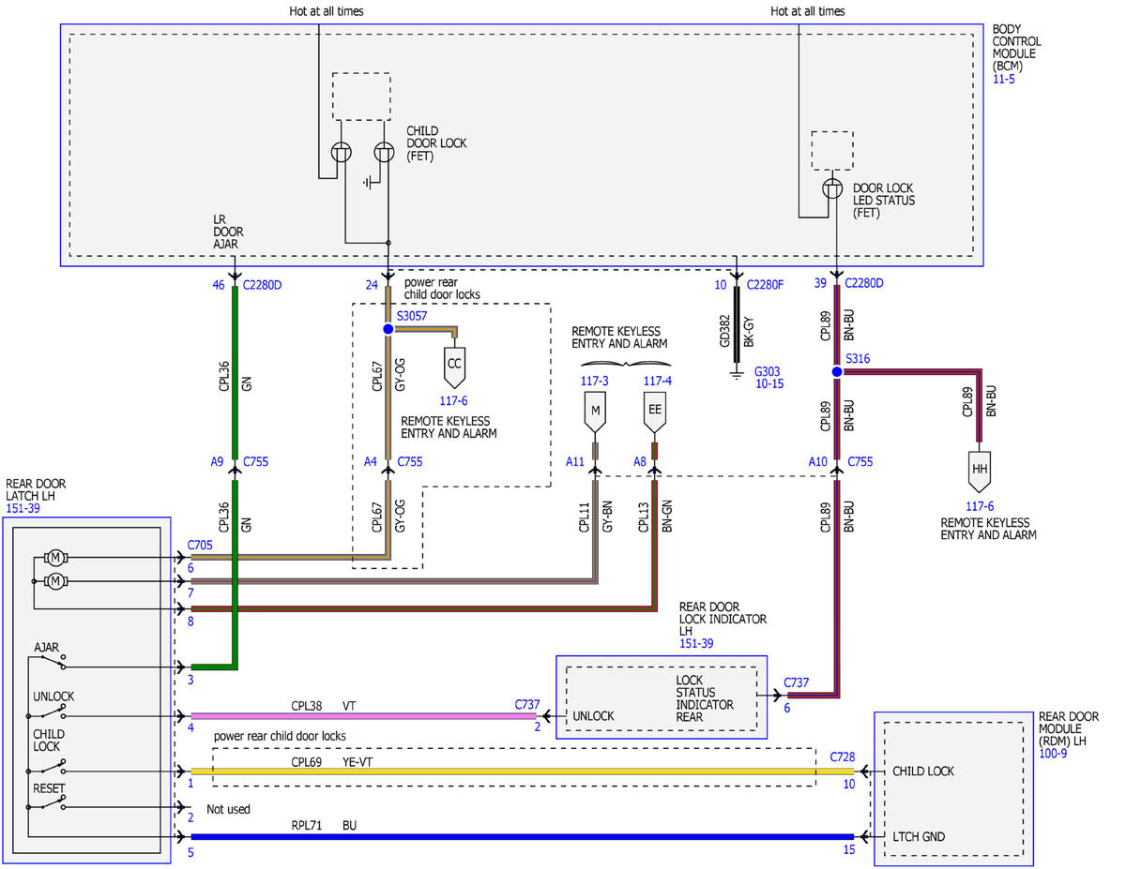
Task: Open the 117-3 page reference
Action: click(x=595, y=381)
